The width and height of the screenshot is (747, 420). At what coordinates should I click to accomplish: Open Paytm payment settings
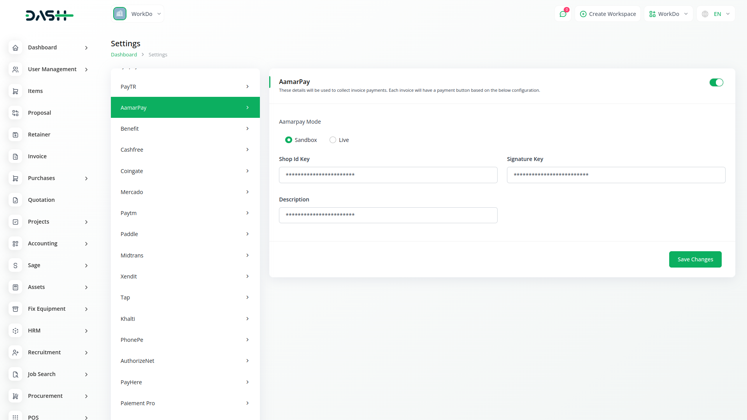click(185, 213)
